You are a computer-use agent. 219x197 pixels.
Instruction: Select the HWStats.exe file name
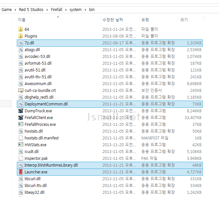(36, 145)
